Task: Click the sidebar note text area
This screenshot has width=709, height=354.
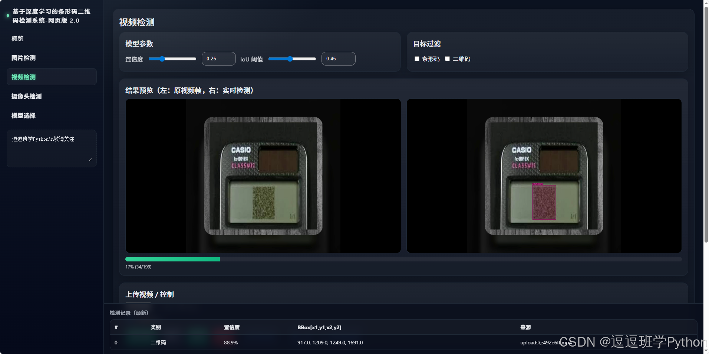Action: (x=52, y=148)
